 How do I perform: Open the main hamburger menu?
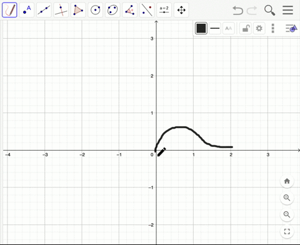click(x=287, y=10)
